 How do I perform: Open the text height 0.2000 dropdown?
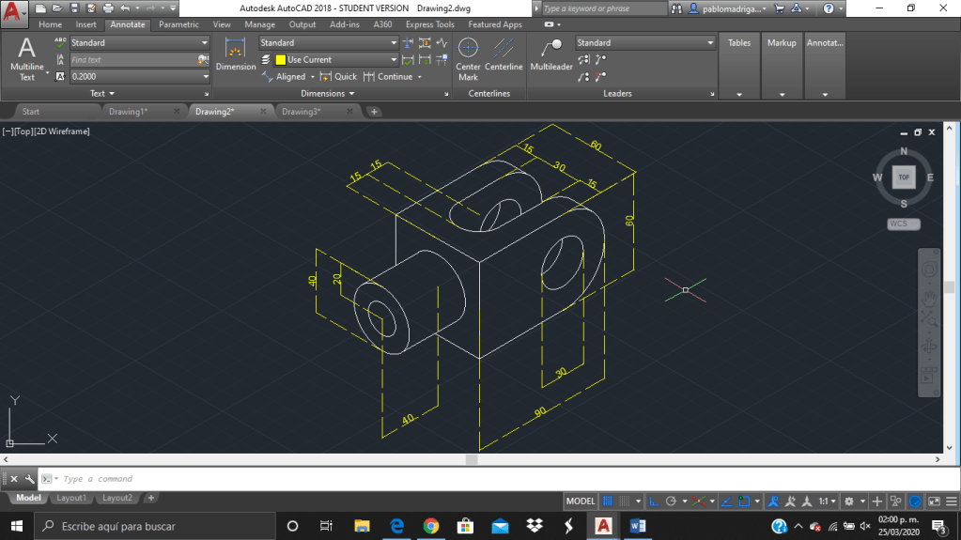pos(206,77)
